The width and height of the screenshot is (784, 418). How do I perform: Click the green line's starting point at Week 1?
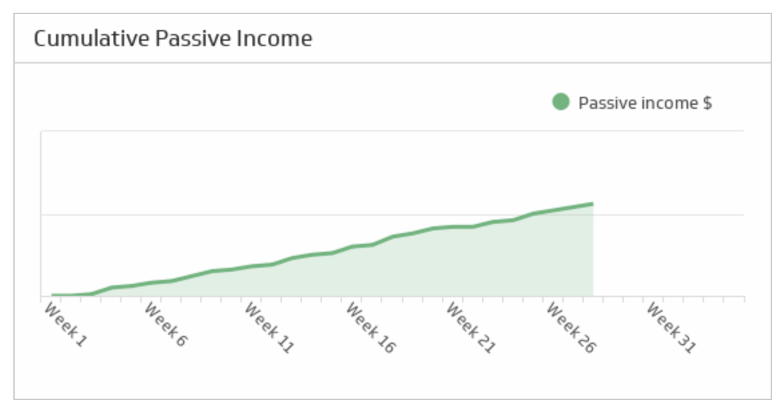tap(52, 294)
